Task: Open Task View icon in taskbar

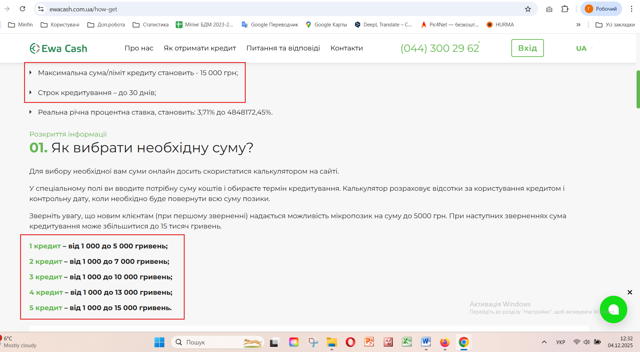Action: [x=274, y=342]
